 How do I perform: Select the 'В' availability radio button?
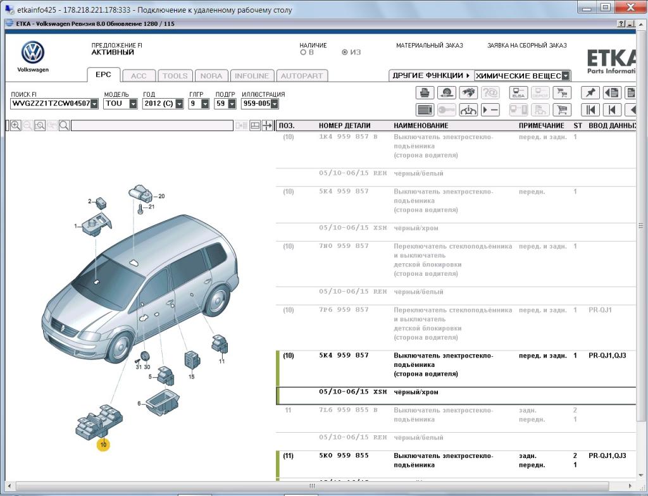coord(303,53)
